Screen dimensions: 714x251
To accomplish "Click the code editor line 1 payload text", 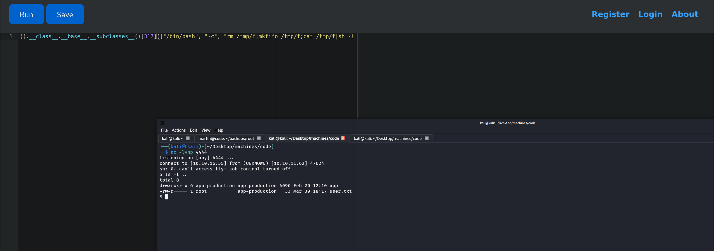I will pyautogui.click(x=187, y=37).
